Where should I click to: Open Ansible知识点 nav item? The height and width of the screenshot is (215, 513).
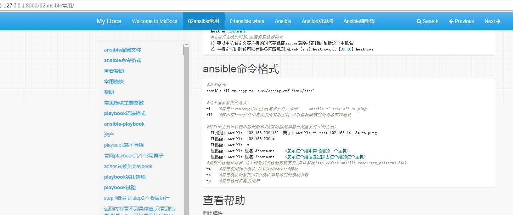(x=317, y=21)
